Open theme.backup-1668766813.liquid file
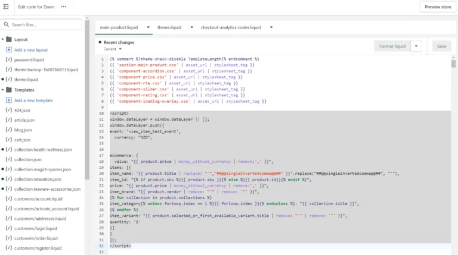Viewport: 458px width, 255px height. 46,70
